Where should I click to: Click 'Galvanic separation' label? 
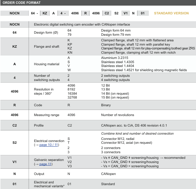click(49, 160)
